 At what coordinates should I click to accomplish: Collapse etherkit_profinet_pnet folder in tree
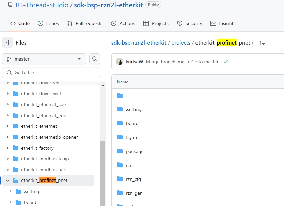tap(7, 181)
